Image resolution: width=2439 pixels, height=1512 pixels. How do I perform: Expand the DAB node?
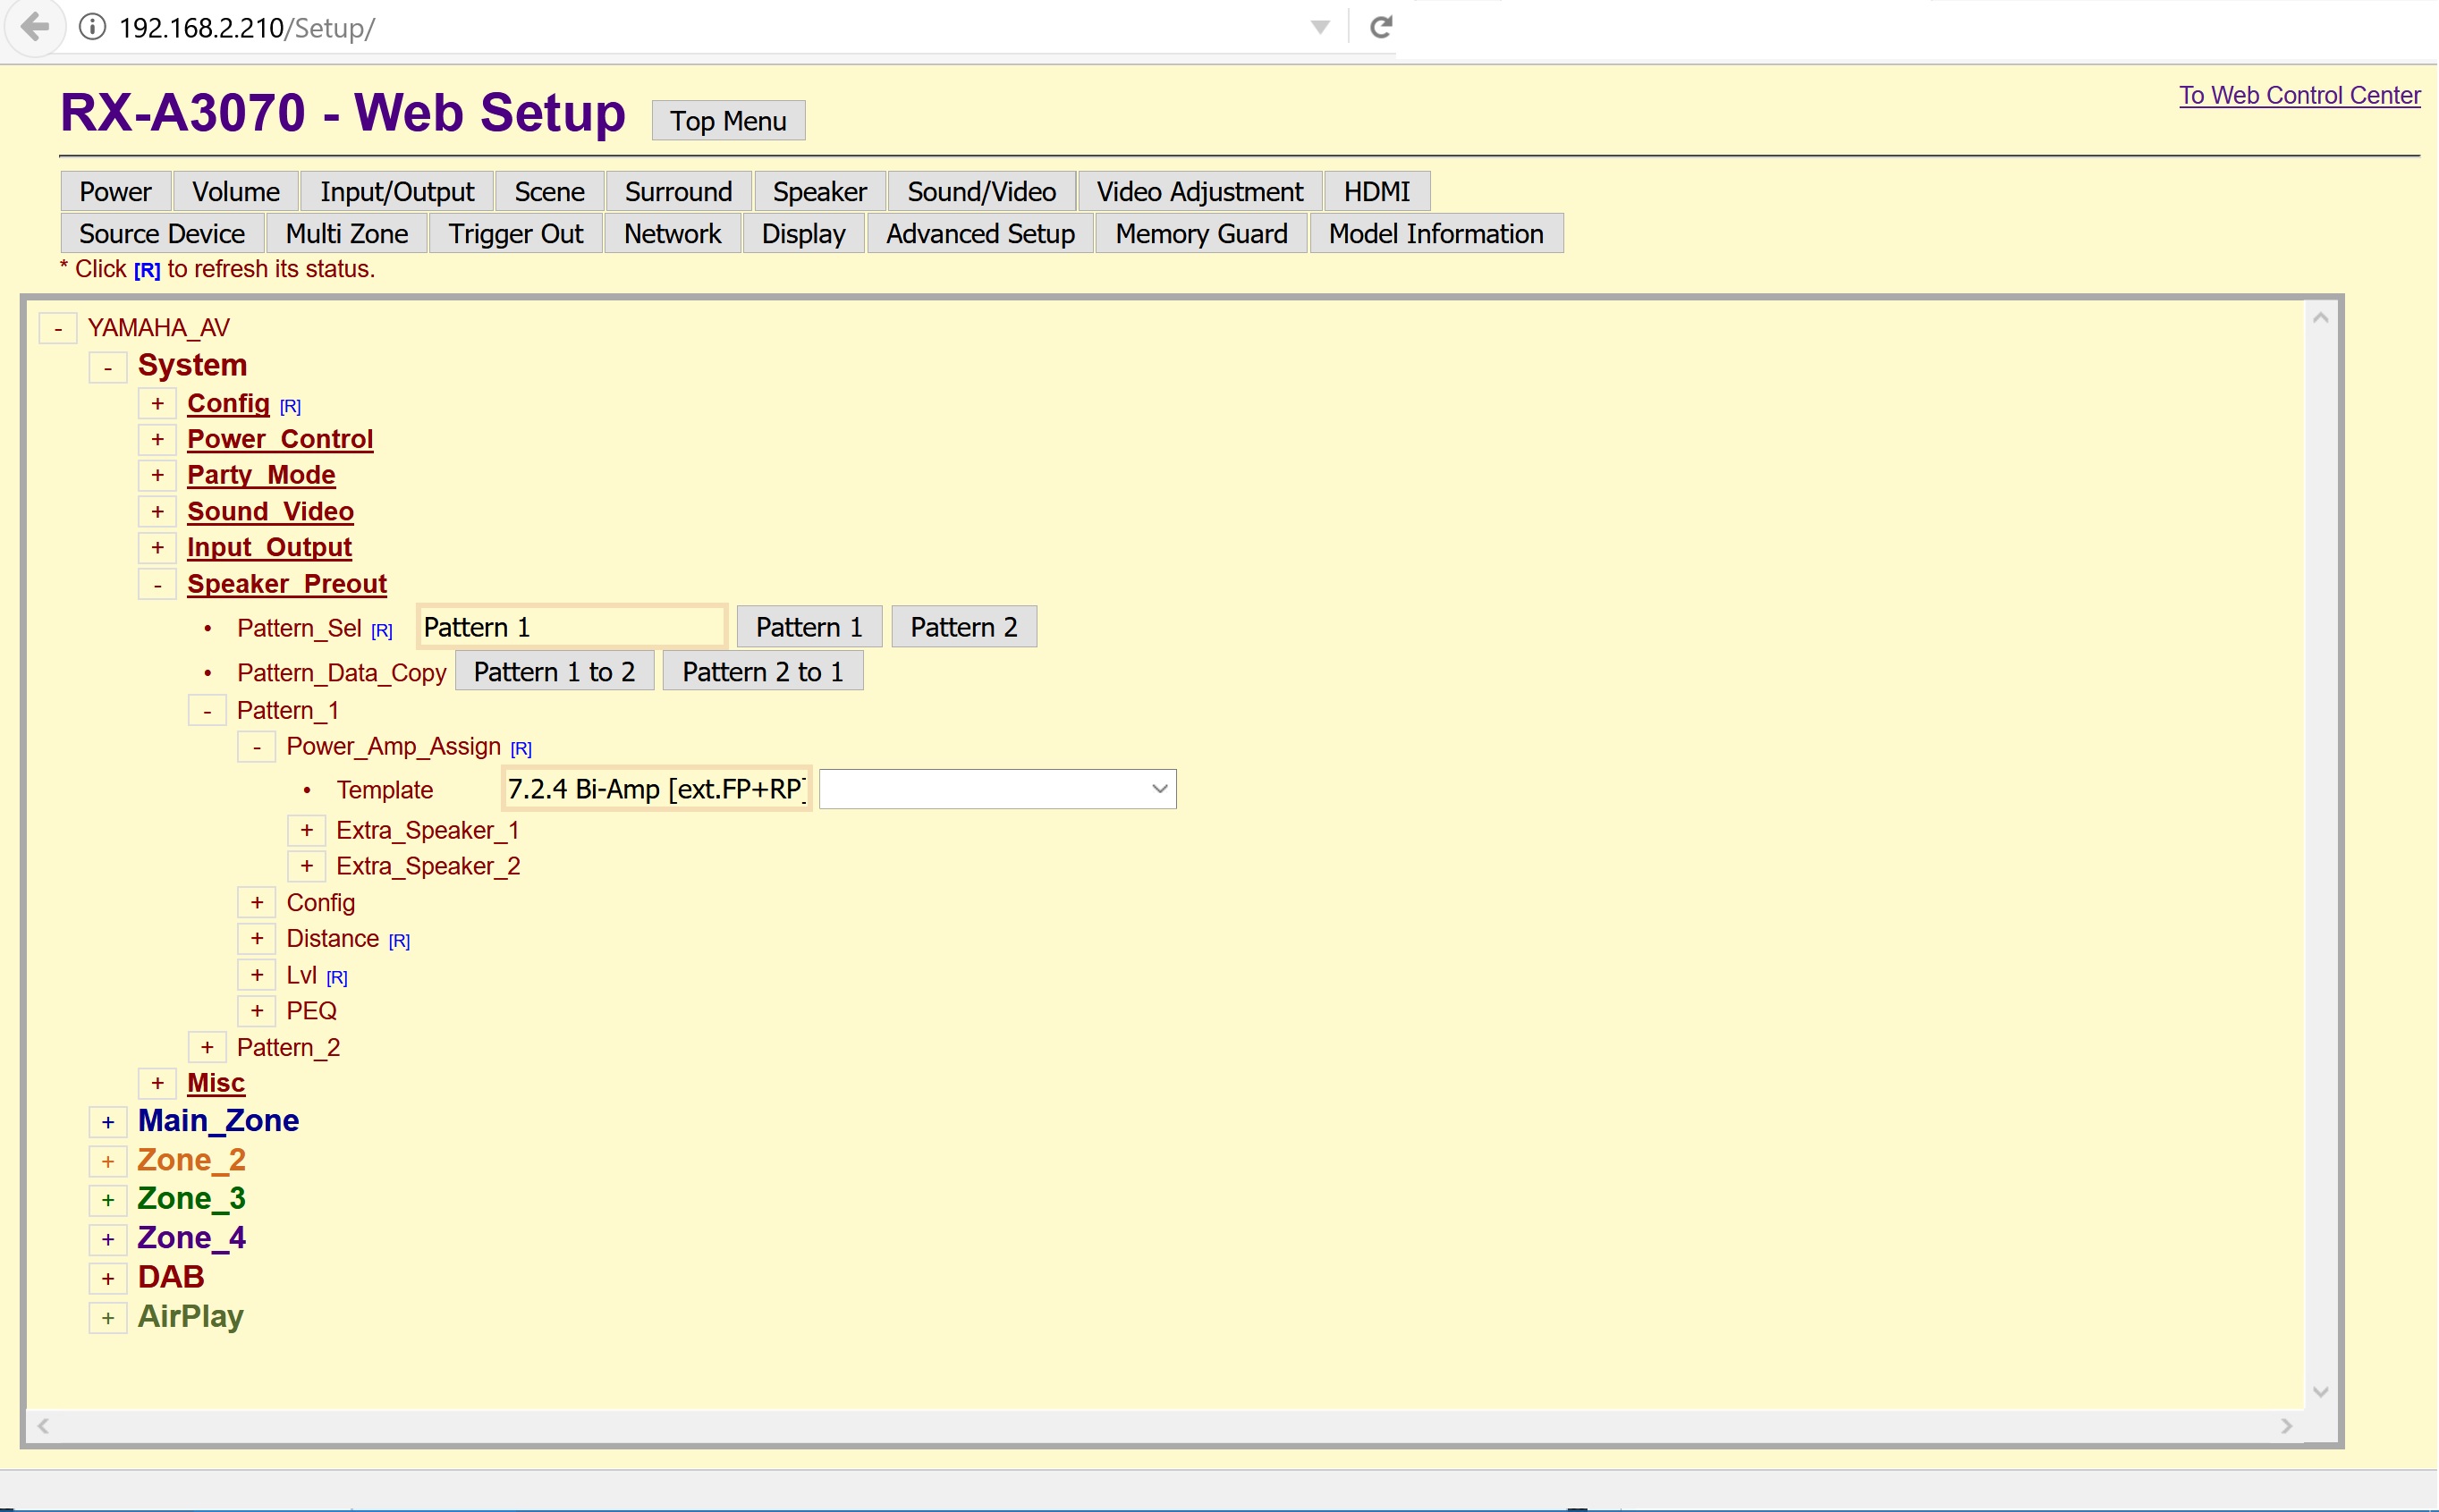click(x=108, y=1278)
